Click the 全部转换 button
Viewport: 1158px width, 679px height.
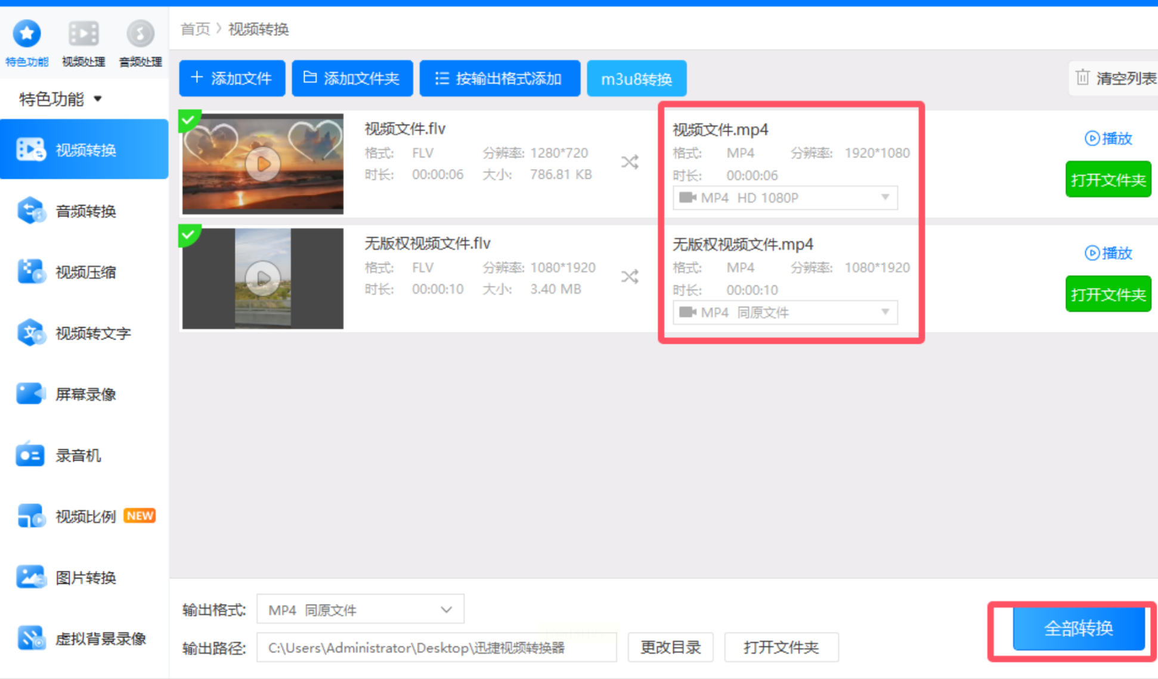coord(1078,628)
